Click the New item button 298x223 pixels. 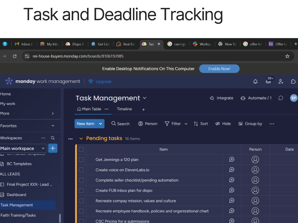[x=86, y=124]
